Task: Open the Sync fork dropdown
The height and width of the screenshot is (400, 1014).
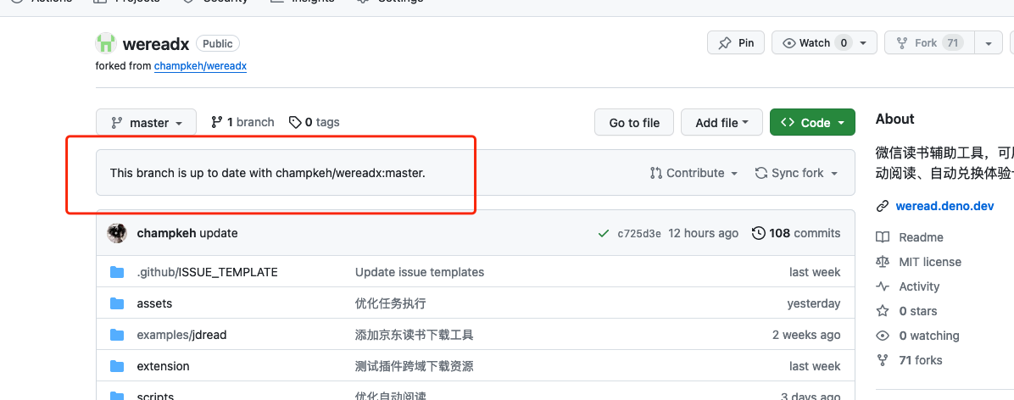Action: coord(797,173)
